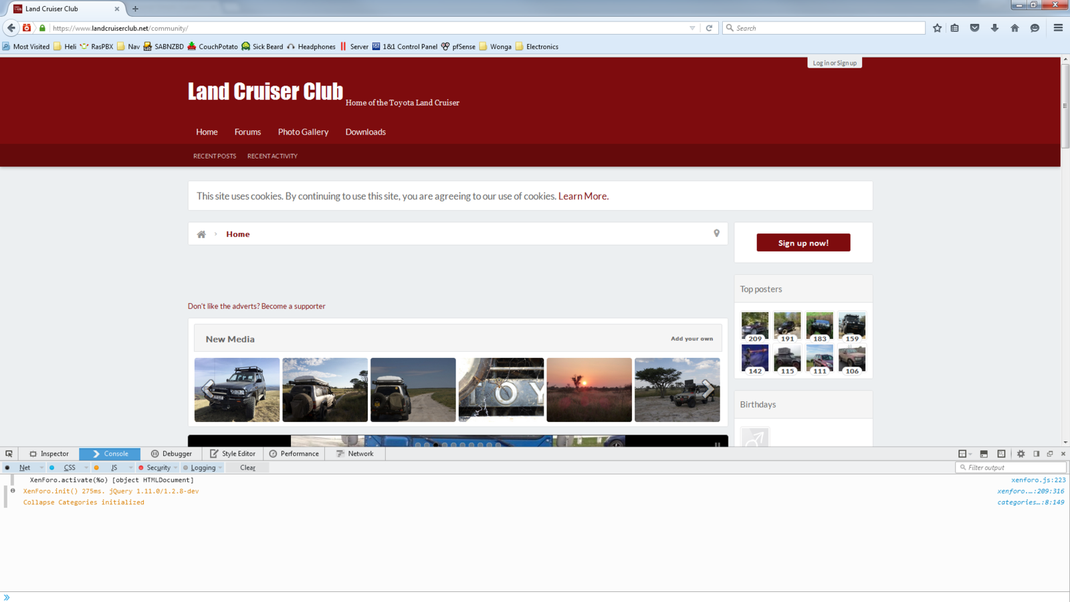Open Forums in site navigation
Viewport: 1070px width, 602px height.
(x=247, y=132)
